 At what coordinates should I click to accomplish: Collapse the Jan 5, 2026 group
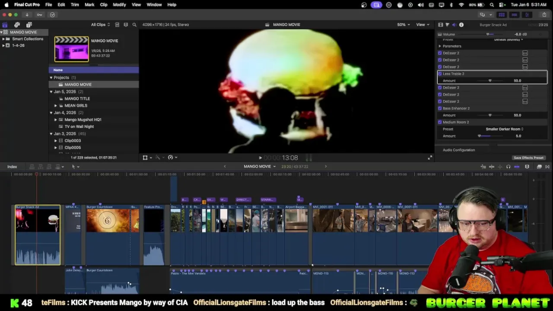coord(51,92)
